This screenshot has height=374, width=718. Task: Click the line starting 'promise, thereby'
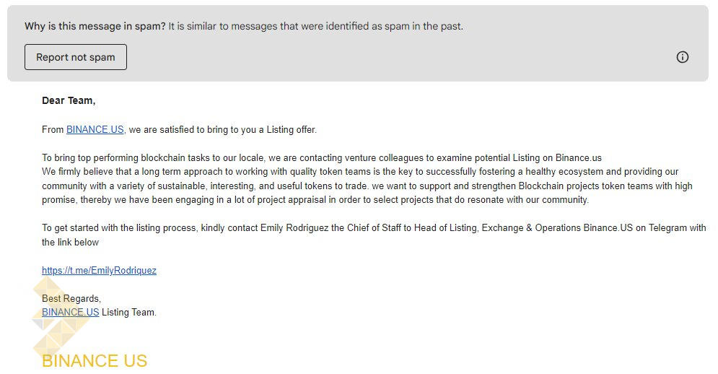[x=315, y=200]
